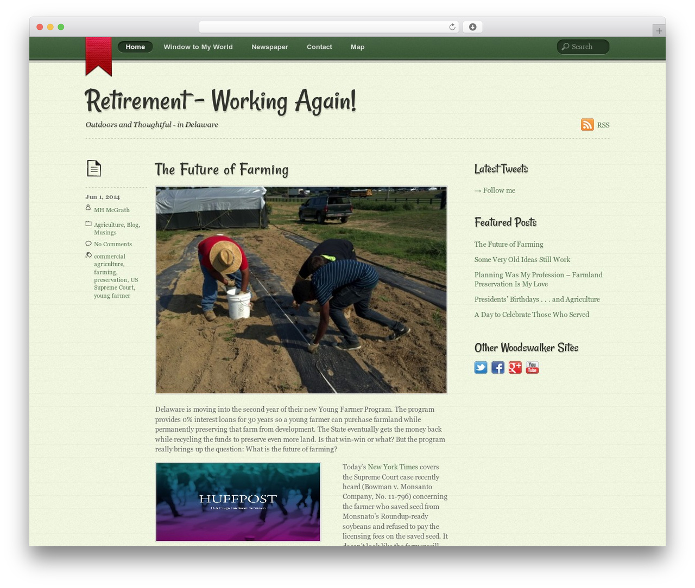Click the red bookmark ribbon
695x588 pixels.
click(x=98, y=56)
